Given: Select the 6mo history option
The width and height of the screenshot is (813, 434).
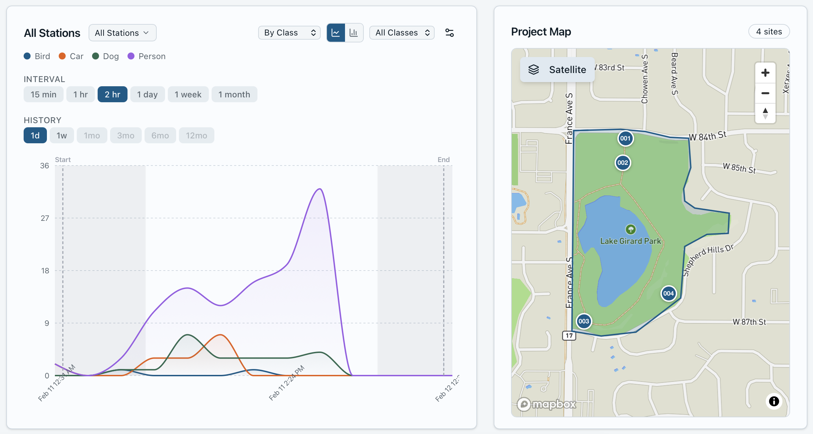Looking at the screenshot, I should (160, 135).
